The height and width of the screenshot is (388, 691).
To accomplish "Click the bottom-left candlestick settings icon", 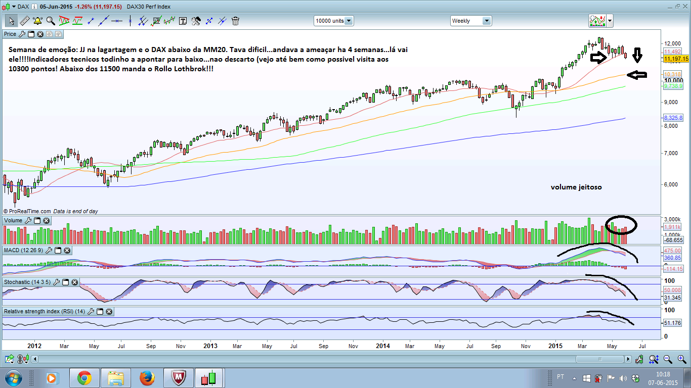I will pyautogui.click(x=23, y=359).
